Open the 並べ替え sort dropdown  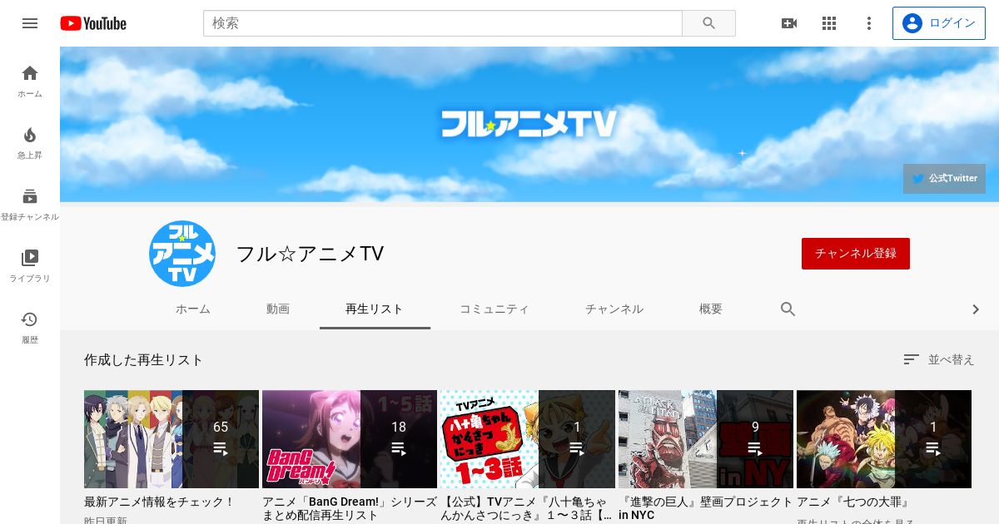coord(939,359)
